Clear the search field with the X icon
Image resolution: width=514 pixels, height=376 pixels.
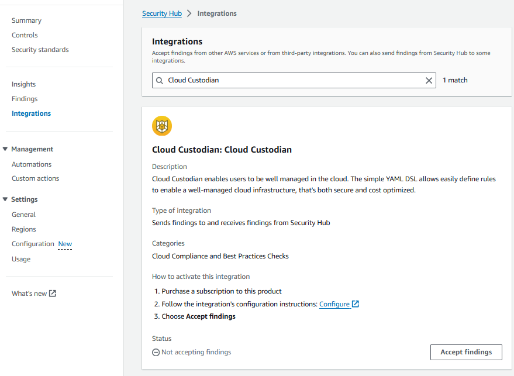point(429,81)
